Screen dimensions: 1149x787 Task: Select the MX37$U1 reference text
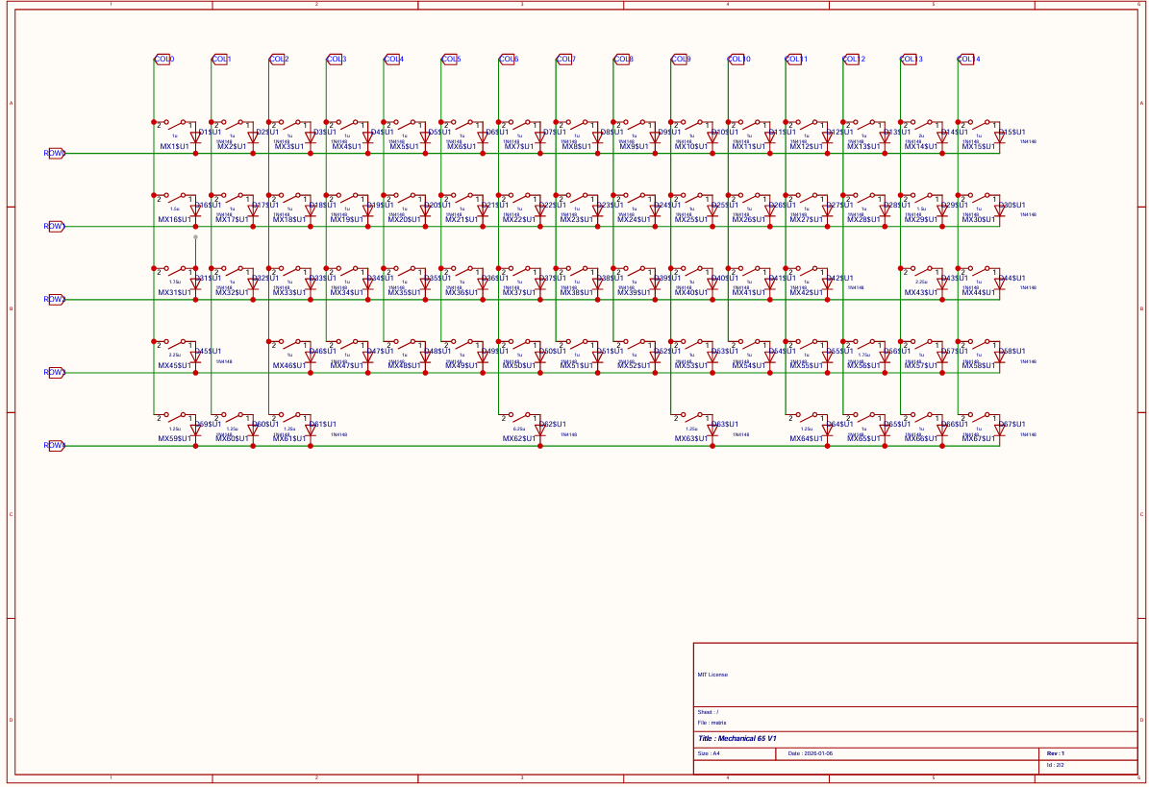519,293
